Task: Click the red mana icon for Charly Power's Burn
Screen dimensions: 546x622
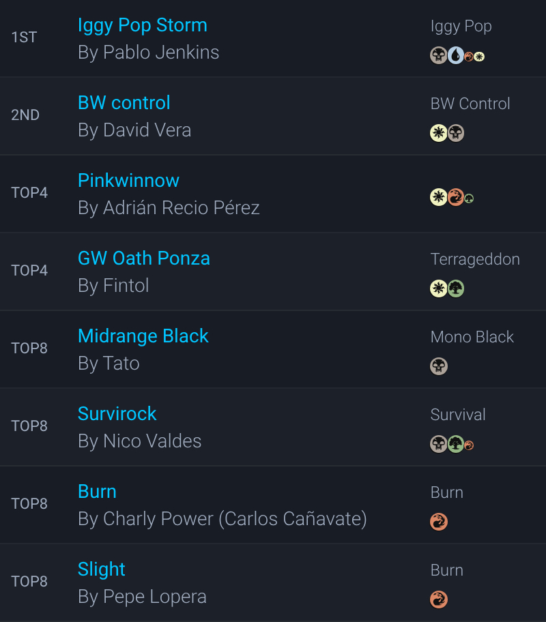Action: (439, 522)
